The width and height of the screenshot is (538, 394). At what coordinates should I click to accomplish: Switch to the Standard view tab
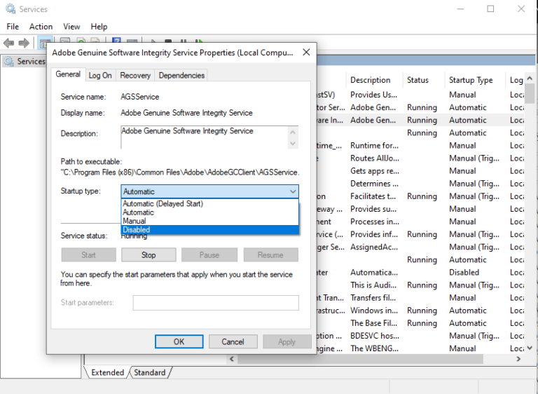coord(150,372)
